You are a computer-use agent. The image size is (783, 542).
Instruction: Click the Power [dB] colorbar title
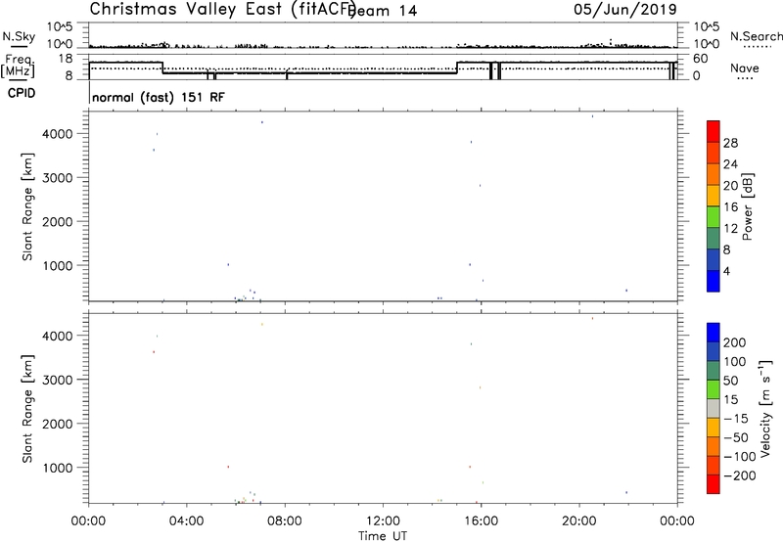(x=747, y=206)
